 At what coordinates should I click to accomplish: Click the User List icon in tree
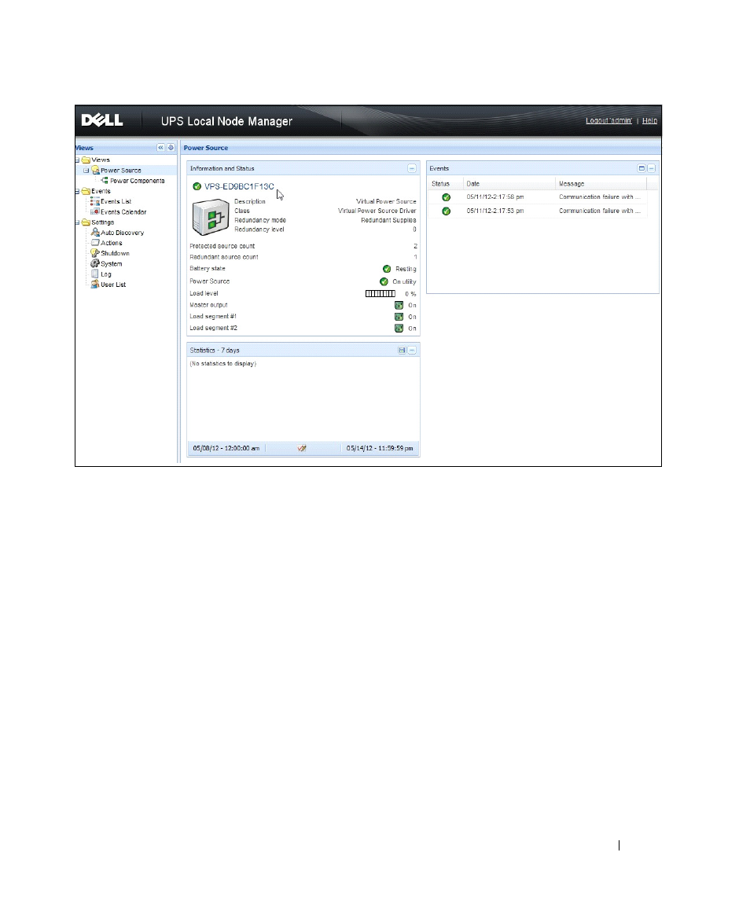[95, 284]
